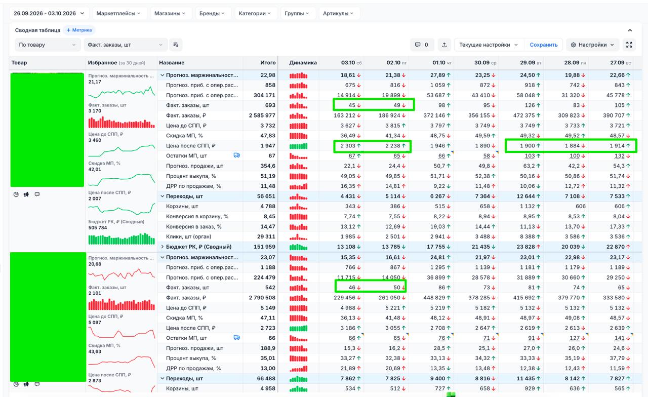Click the comment bubble icon under the first product
Image resolution: width=648 pixels, height=397 pixels.
[37, 194]
